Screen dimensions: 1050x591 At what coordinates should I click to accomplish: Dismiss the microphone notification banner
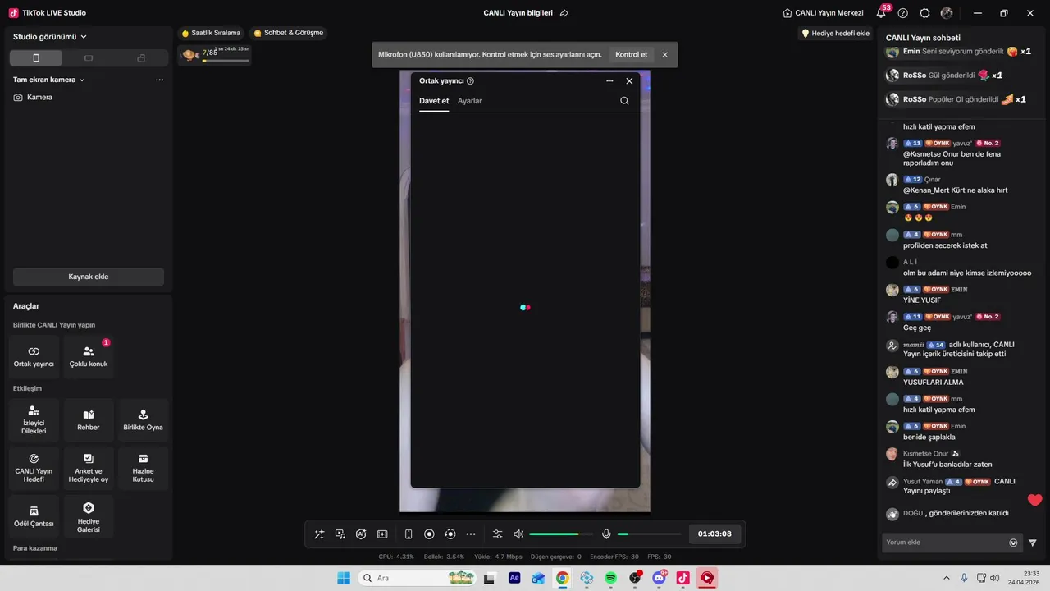pyautogui.click(x=664, y=54)
